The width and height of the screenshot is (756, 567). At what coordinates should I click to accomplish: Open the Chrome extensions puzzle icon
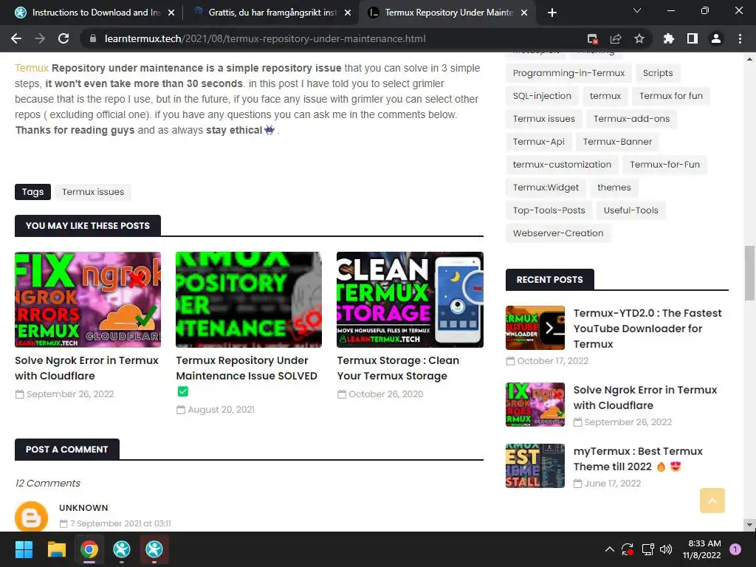[669, 38]
